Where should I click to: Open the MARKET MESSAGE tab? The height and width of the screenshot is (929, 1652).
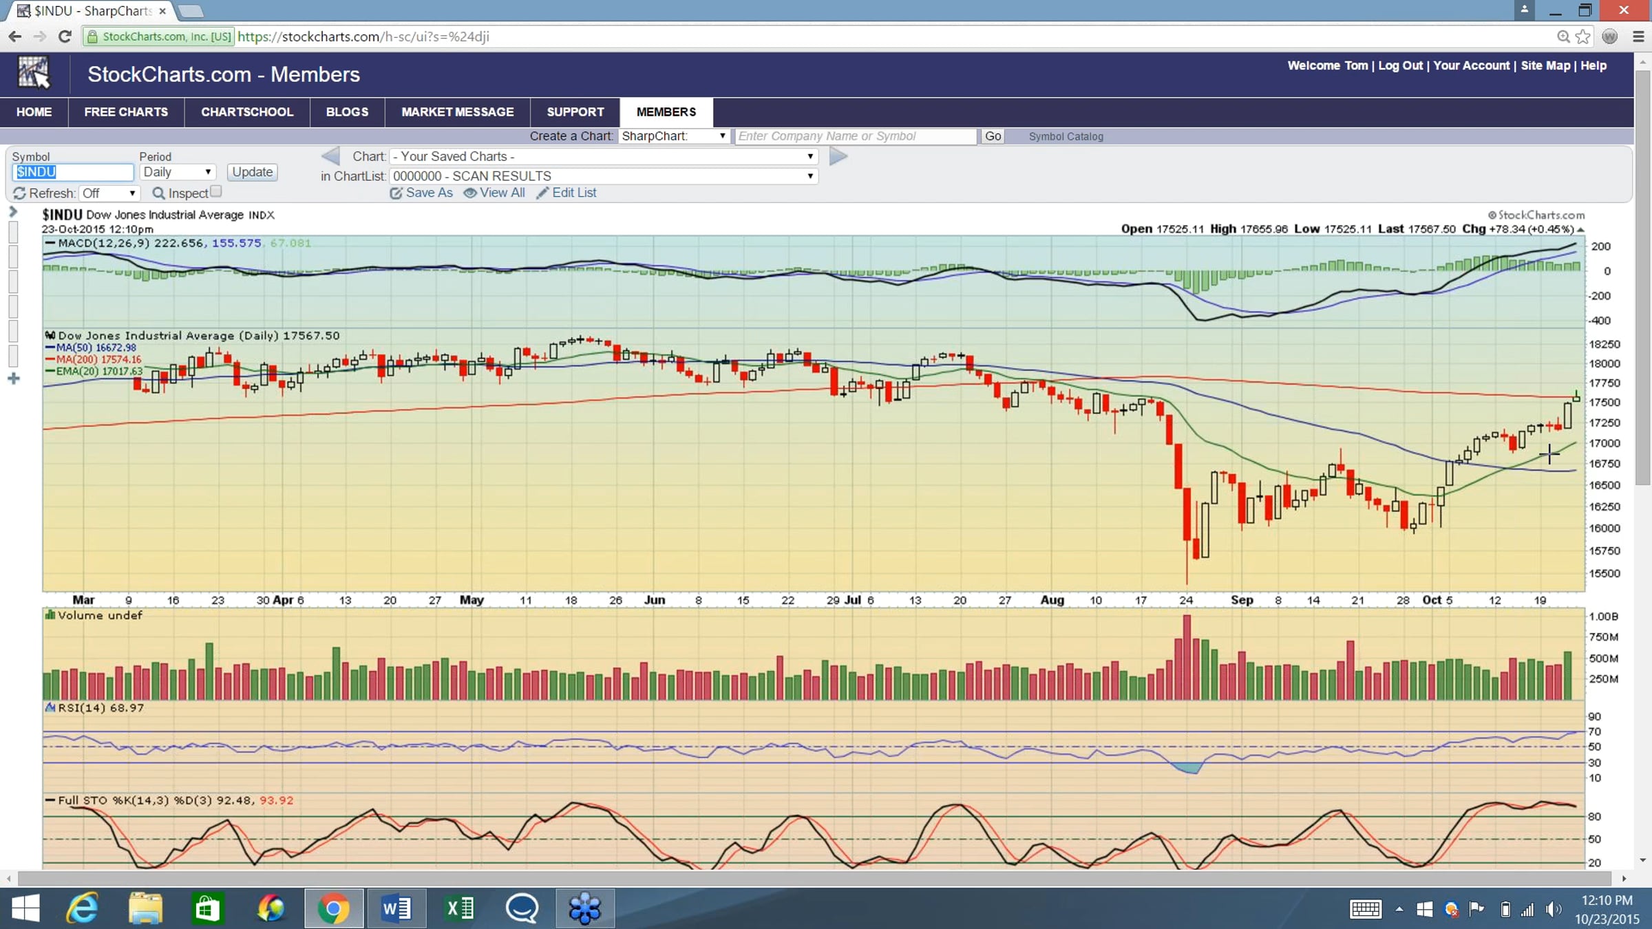[458, 112]
